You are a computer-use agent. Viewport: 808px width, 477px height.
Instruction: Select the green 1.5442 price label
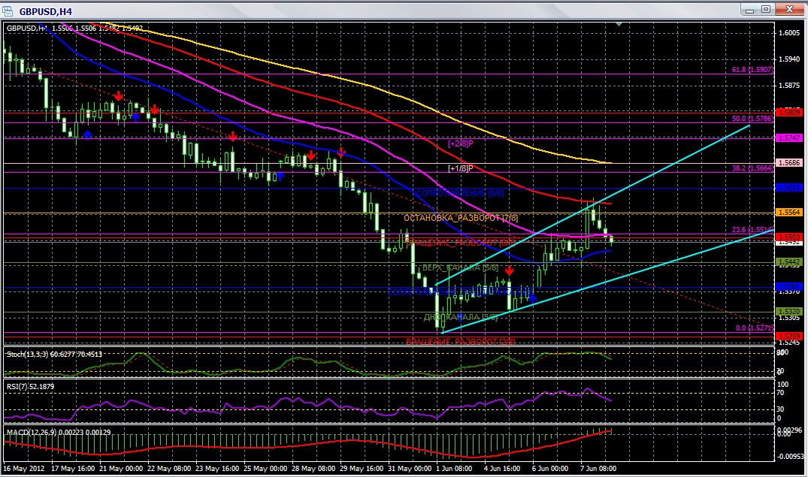(x=789, y=262)
